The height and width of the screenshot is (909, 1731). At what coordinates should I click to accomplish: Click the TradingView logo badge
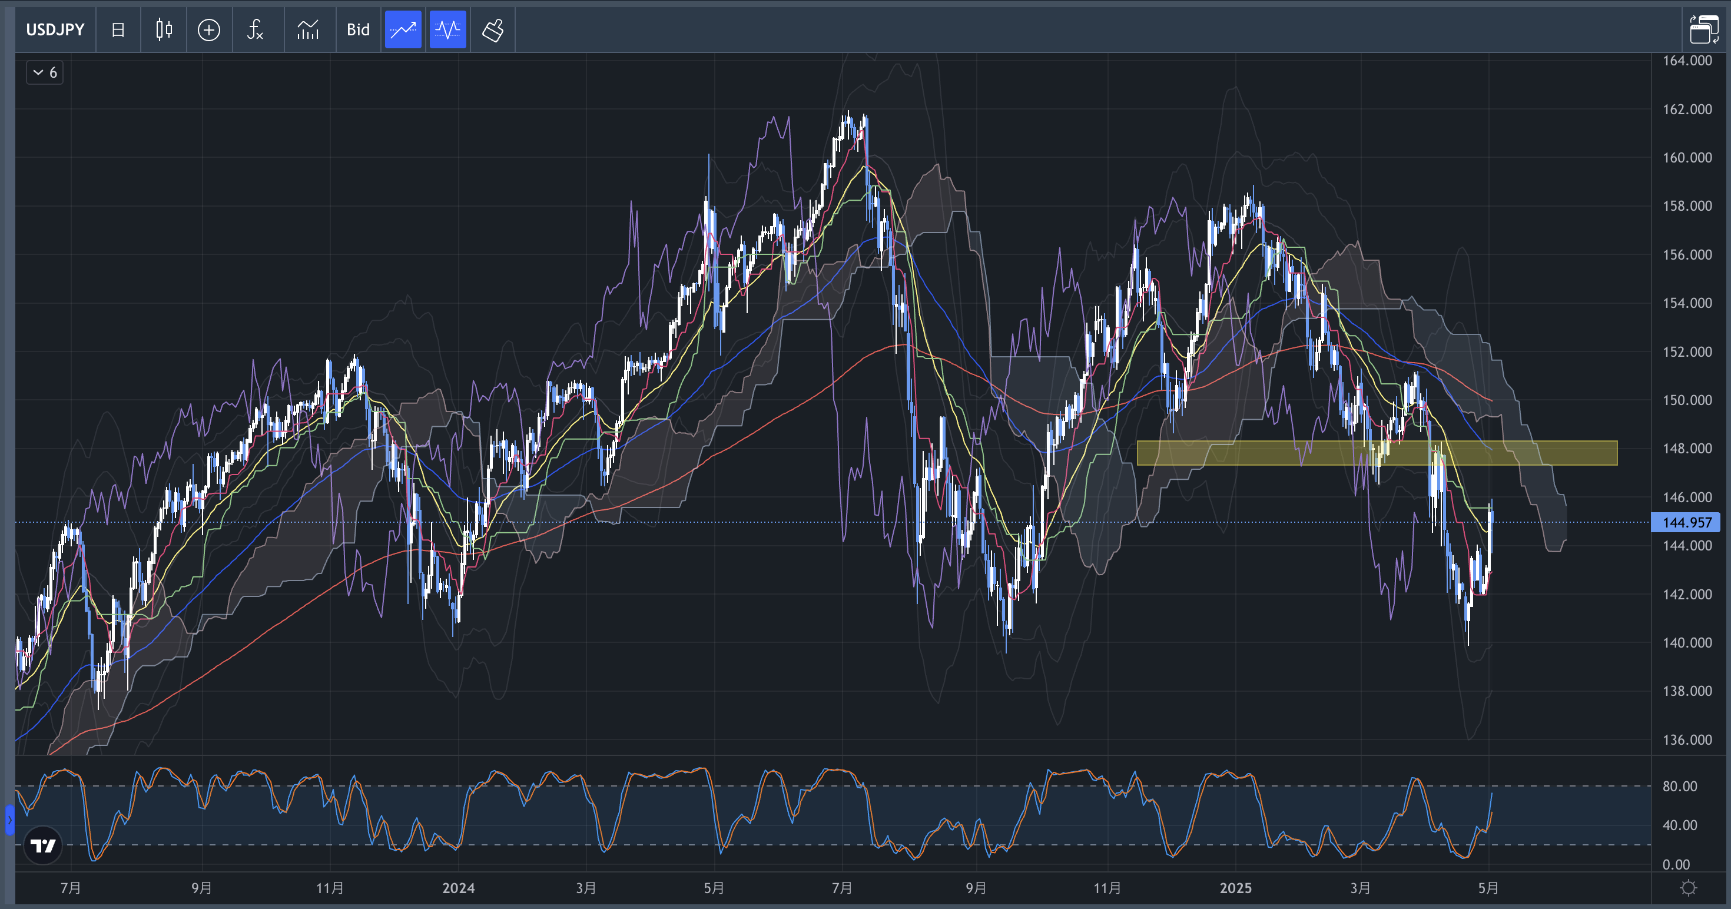43,845
